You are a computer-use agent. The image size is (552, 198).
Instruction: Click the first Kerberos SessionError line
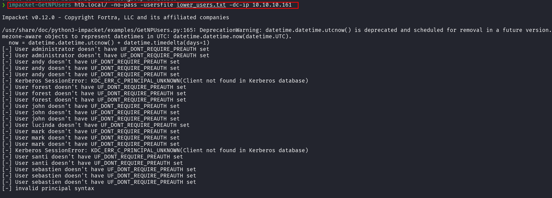pos(155,81)
